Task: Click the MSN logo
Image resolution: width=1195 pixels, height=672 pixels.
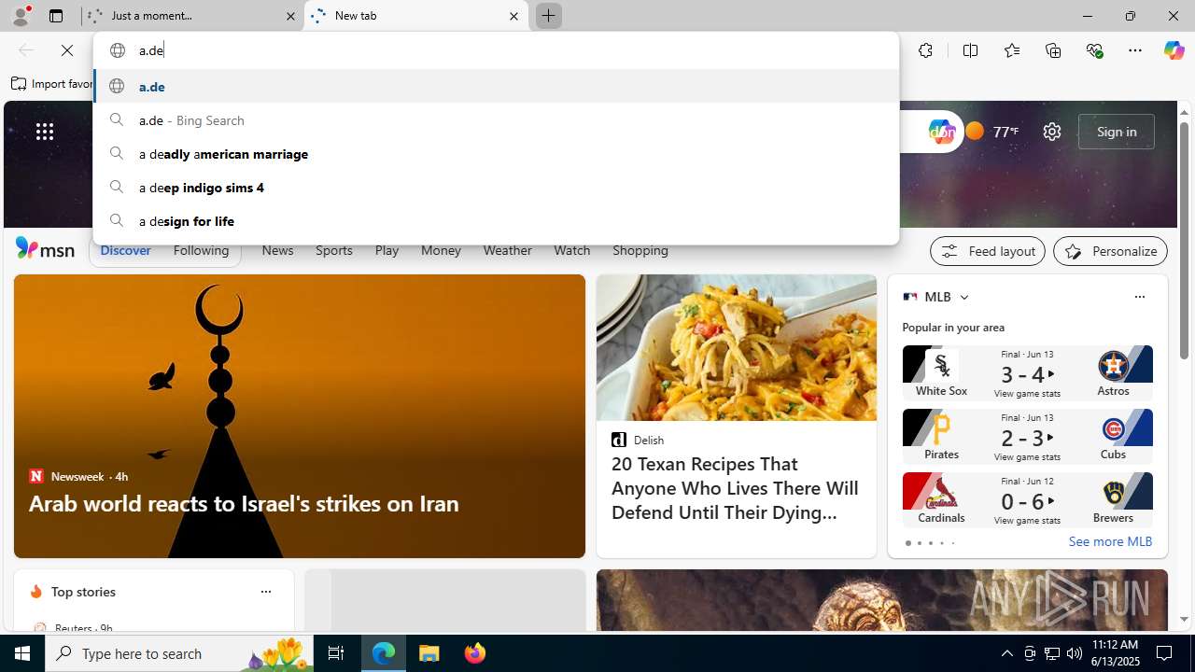Action: [45, 249]
